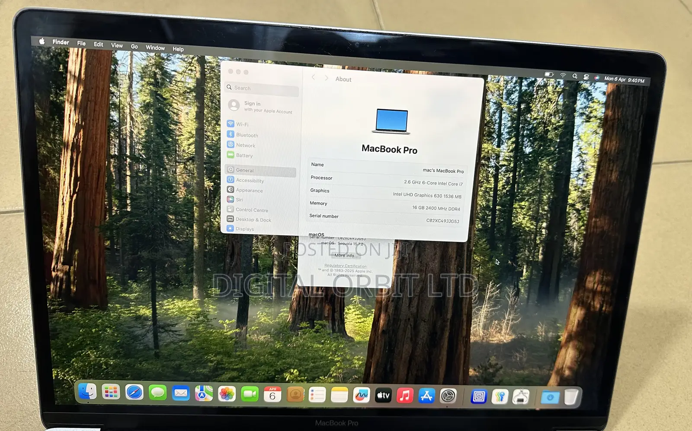Select Appearance in the Settings sidebar
This screenshot has width=692, height=431.
coord(245,190)
